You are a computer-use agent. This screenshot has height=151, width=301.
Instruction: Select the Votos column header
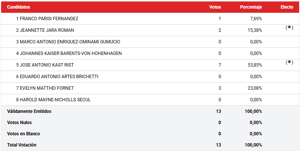215,7
